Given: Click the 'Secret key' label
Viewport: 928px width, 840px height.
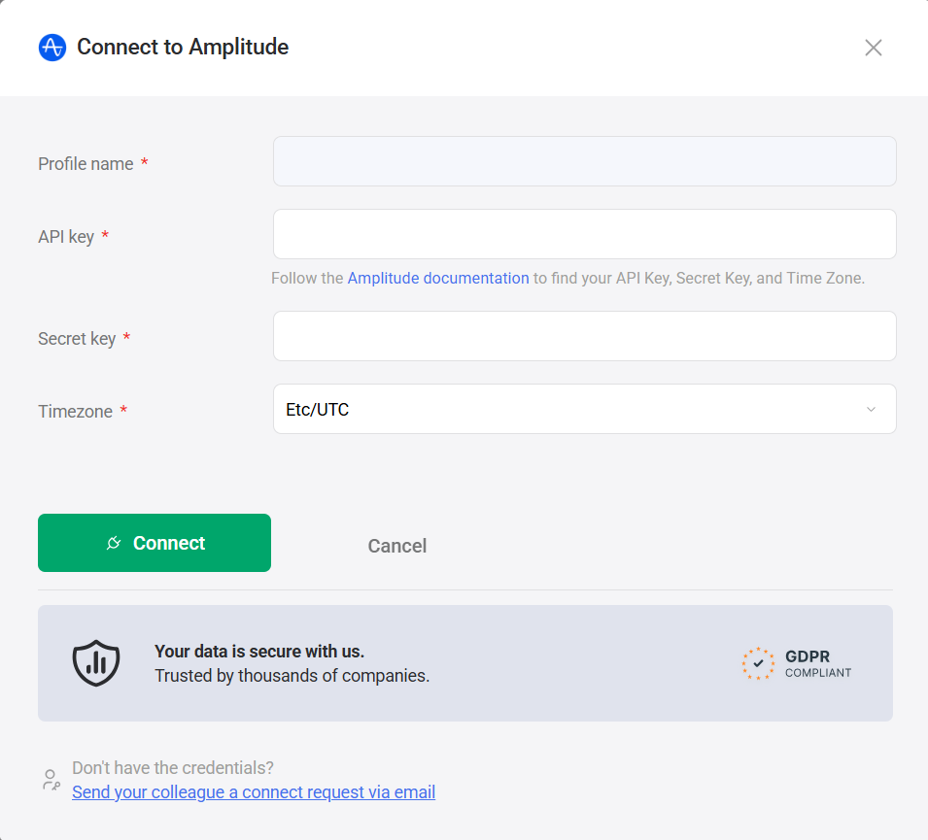Looking at the screenshot, I should pyautogui.click(x=77, y=338).
